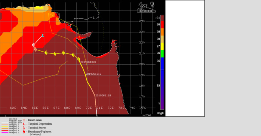Click the white tropical storm symbol on track
Image resolution: width=261 pixels, height=136 pixels.
coord(33,45)
